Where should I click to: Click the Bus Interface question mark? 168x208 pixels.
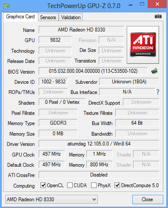click(158, 92)
